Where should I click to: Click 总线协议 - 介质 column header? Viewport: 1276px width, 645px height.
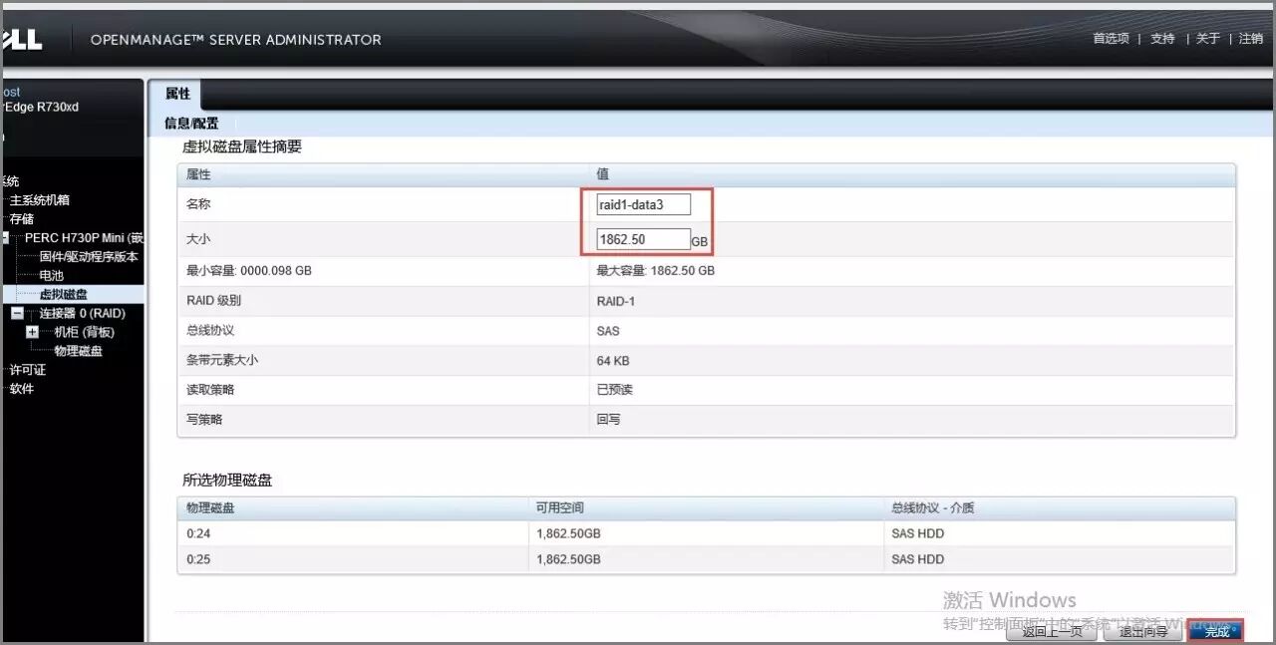[933, 508]
